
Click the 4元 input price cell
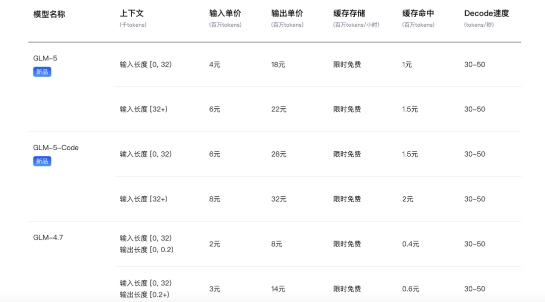[x=214, y=65]
